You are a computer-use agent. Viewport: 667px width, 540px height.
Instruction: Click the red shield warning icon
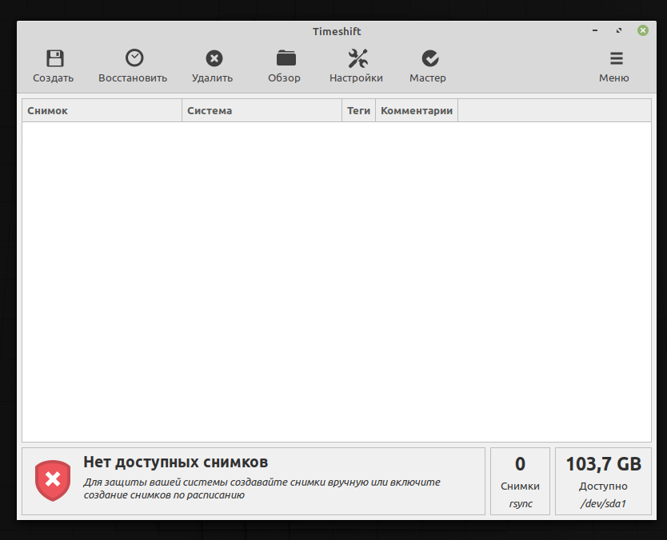(x=53, y=481)
